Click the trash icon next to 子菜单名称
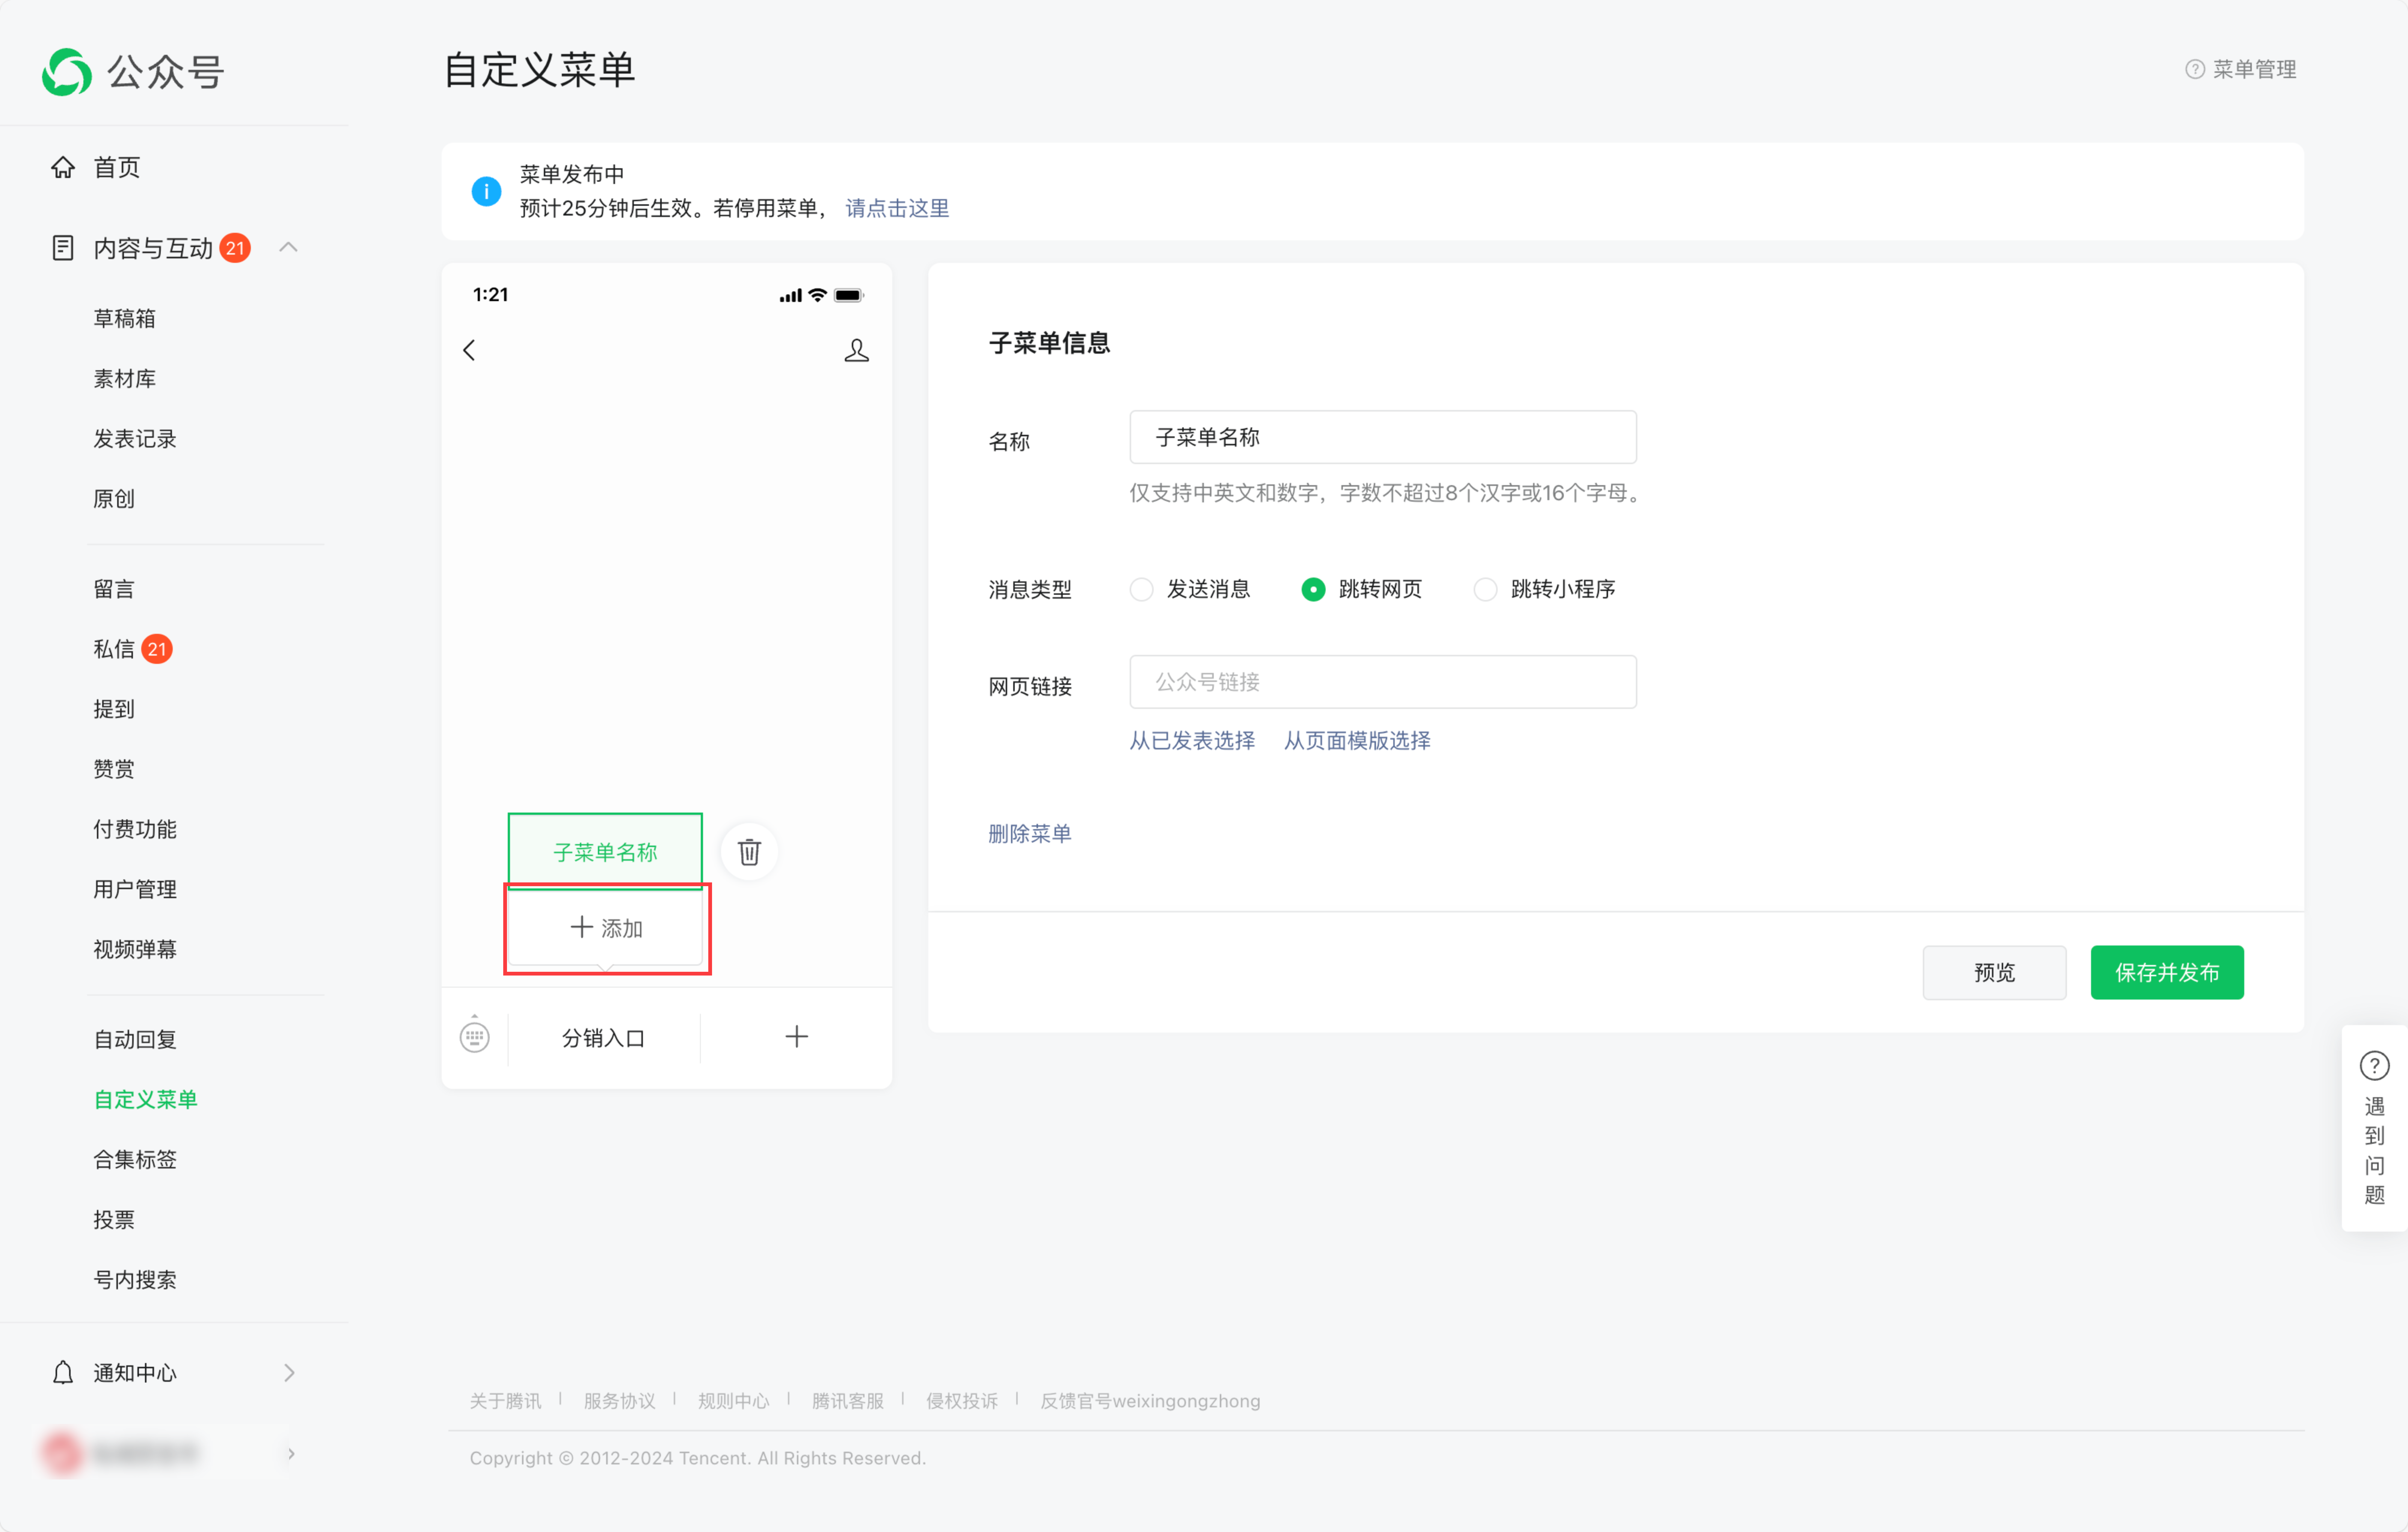Screen dimensions: 2408x1532 tap(749, 852)
